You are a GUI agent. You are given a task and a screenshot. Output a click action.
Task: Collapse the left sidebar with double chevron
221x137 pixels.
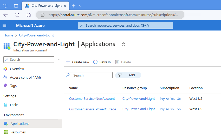[59, 59]
